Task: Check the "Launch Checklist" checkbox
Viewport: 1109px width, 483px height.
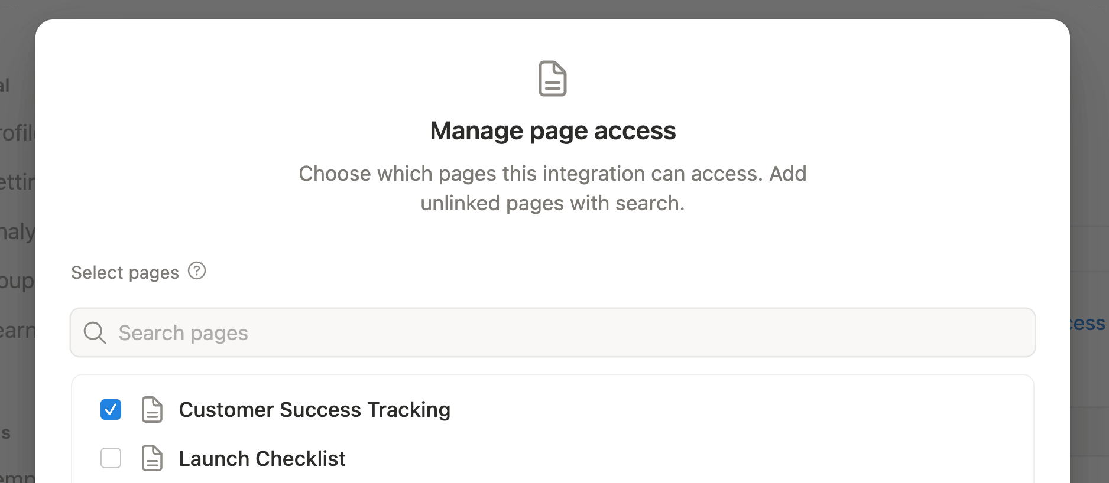Action: pyautogui.click(x=110, y=458)
